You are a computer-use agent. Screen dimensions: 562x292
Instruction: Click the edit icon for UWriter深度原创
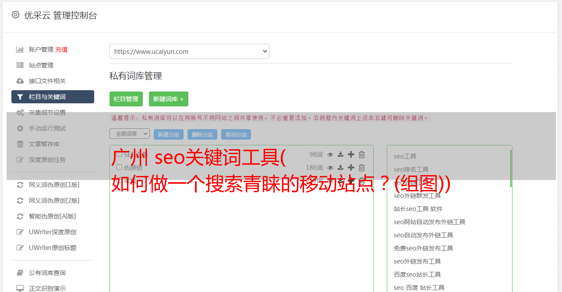coord(20,232)
